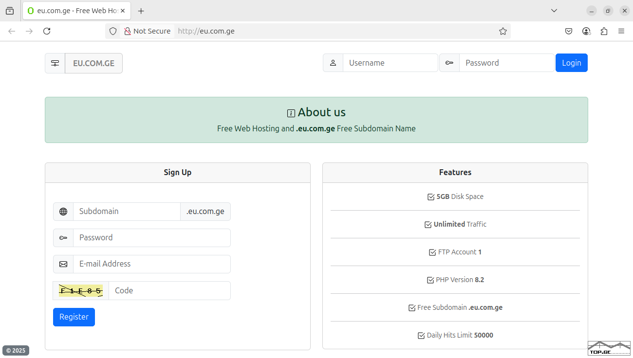Image resolution: width=633 pixels, height=358 pixels.
Task: Click the tracking protection shield icon
Action: [x=113, y=31]
